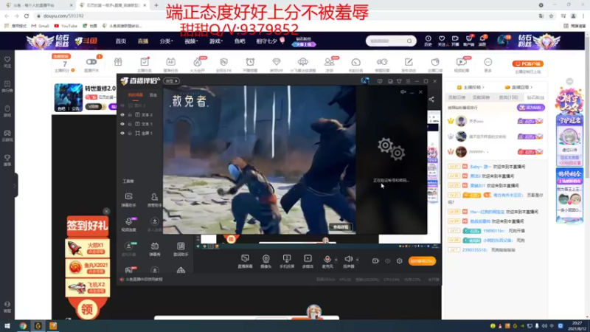Image resolution: width=590 pixels, height=332 pixels.
Task: Expand the 游戏 dropdown menu
Action: coord(216,41)
